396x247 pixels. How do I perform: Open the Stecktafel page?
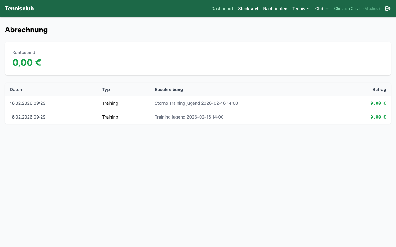point(248,9)
